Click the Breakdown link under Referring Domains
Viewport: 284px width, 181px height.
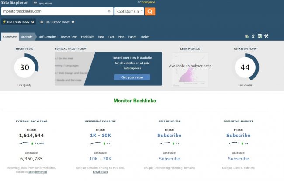100,172
